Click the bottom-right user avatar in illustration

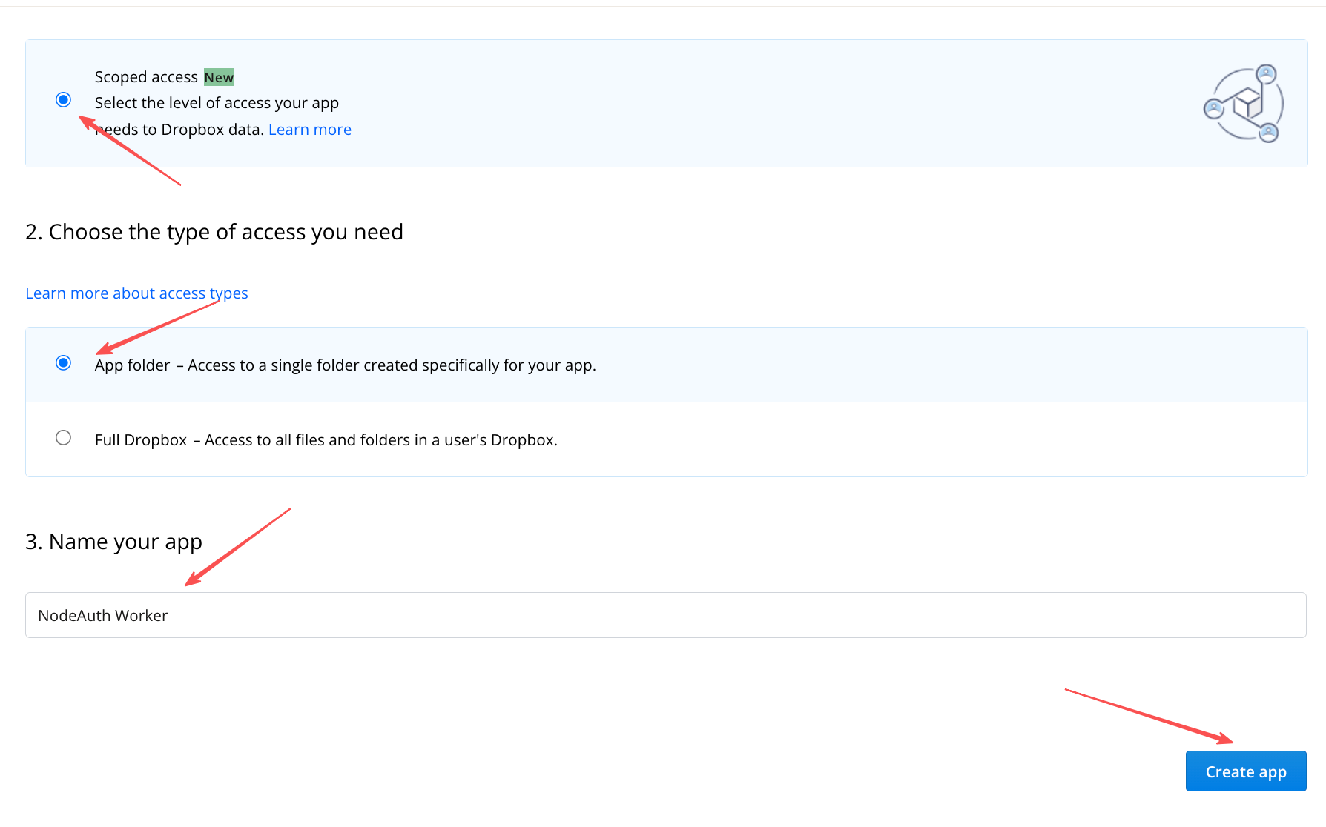1269,133
